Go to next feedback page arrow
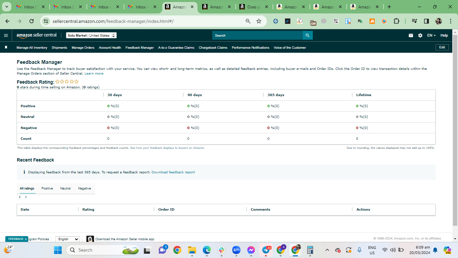This screenshot has width=458, height=258. (x=26, y=197)
